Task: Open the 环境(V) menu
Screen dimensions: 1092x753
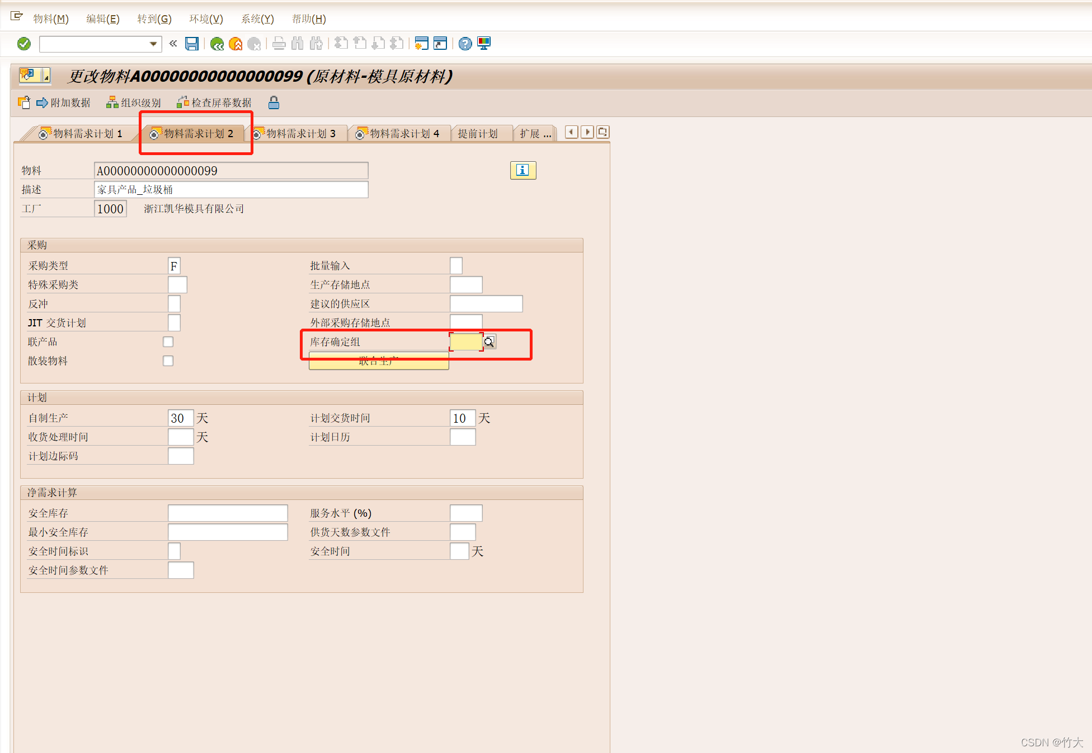Action: [x=206, y=19]
